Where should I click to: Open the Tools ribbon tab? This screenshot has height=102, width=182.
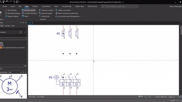[56, 6]
